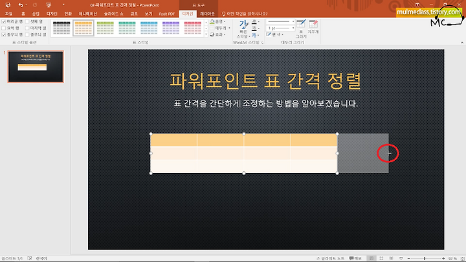Image resolution: width=466 pixels, height=262 pixels.
Task: Open Comments (메모) pane button
Action: tap(355, 258)
